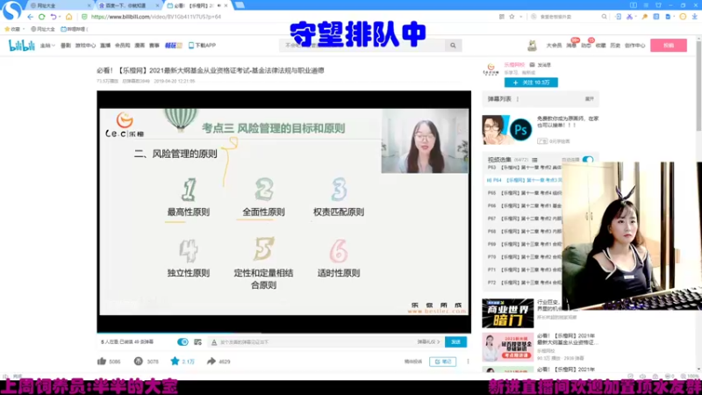Click the danmaku font style A icon
Screen dimensions: 702x395
pyautogui.click(x=214, y=342)
